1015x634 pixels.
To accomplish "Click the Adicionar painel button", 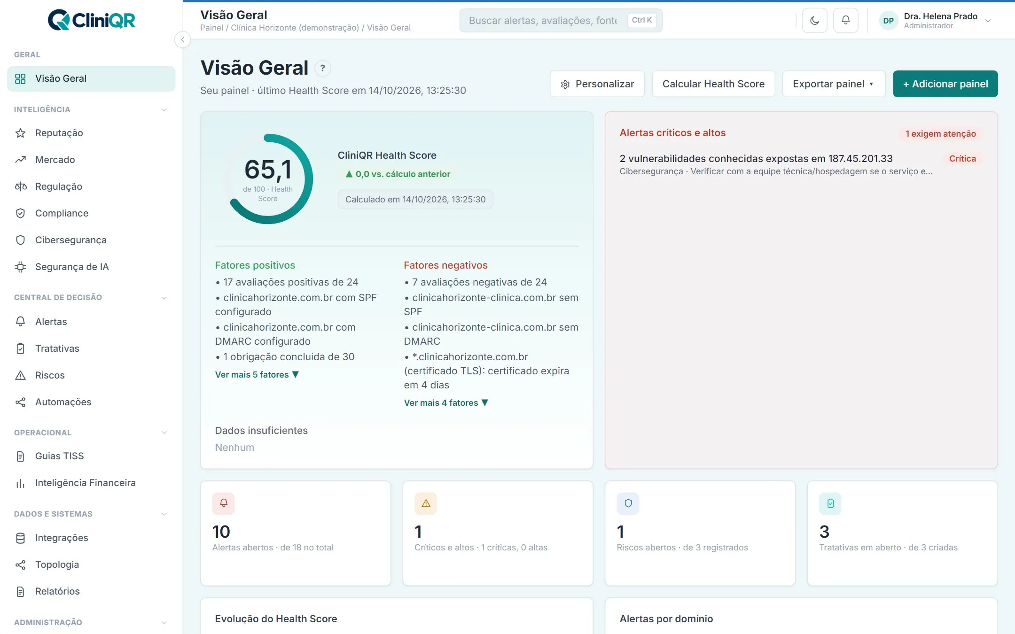I will tap(945, 84).
